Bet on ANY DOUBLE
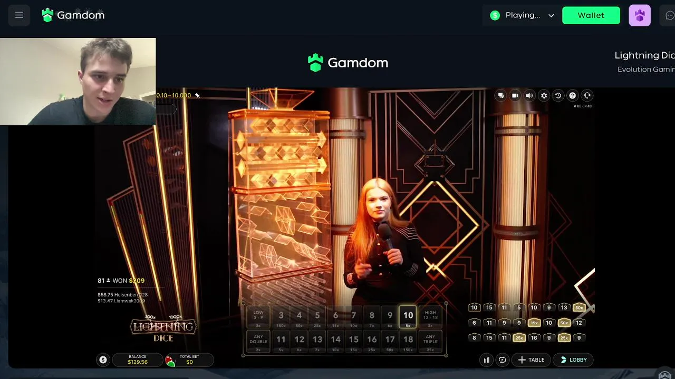675x379 pixels. click(258, 341)
